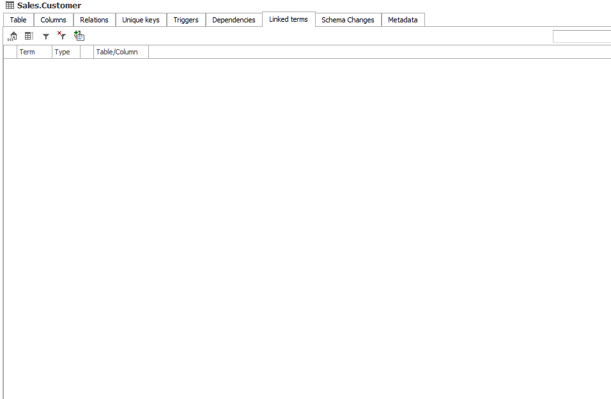Viewport: 611px width, 399px height.
Task: Go to the Relations tab
Action: (94, 20)
